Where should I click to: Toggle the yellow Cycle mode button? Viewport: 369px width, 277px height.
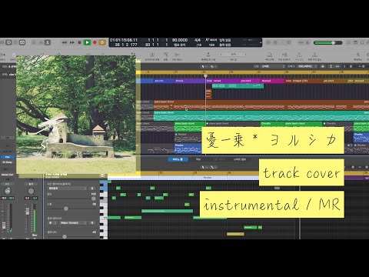click(x=102, y=42)
